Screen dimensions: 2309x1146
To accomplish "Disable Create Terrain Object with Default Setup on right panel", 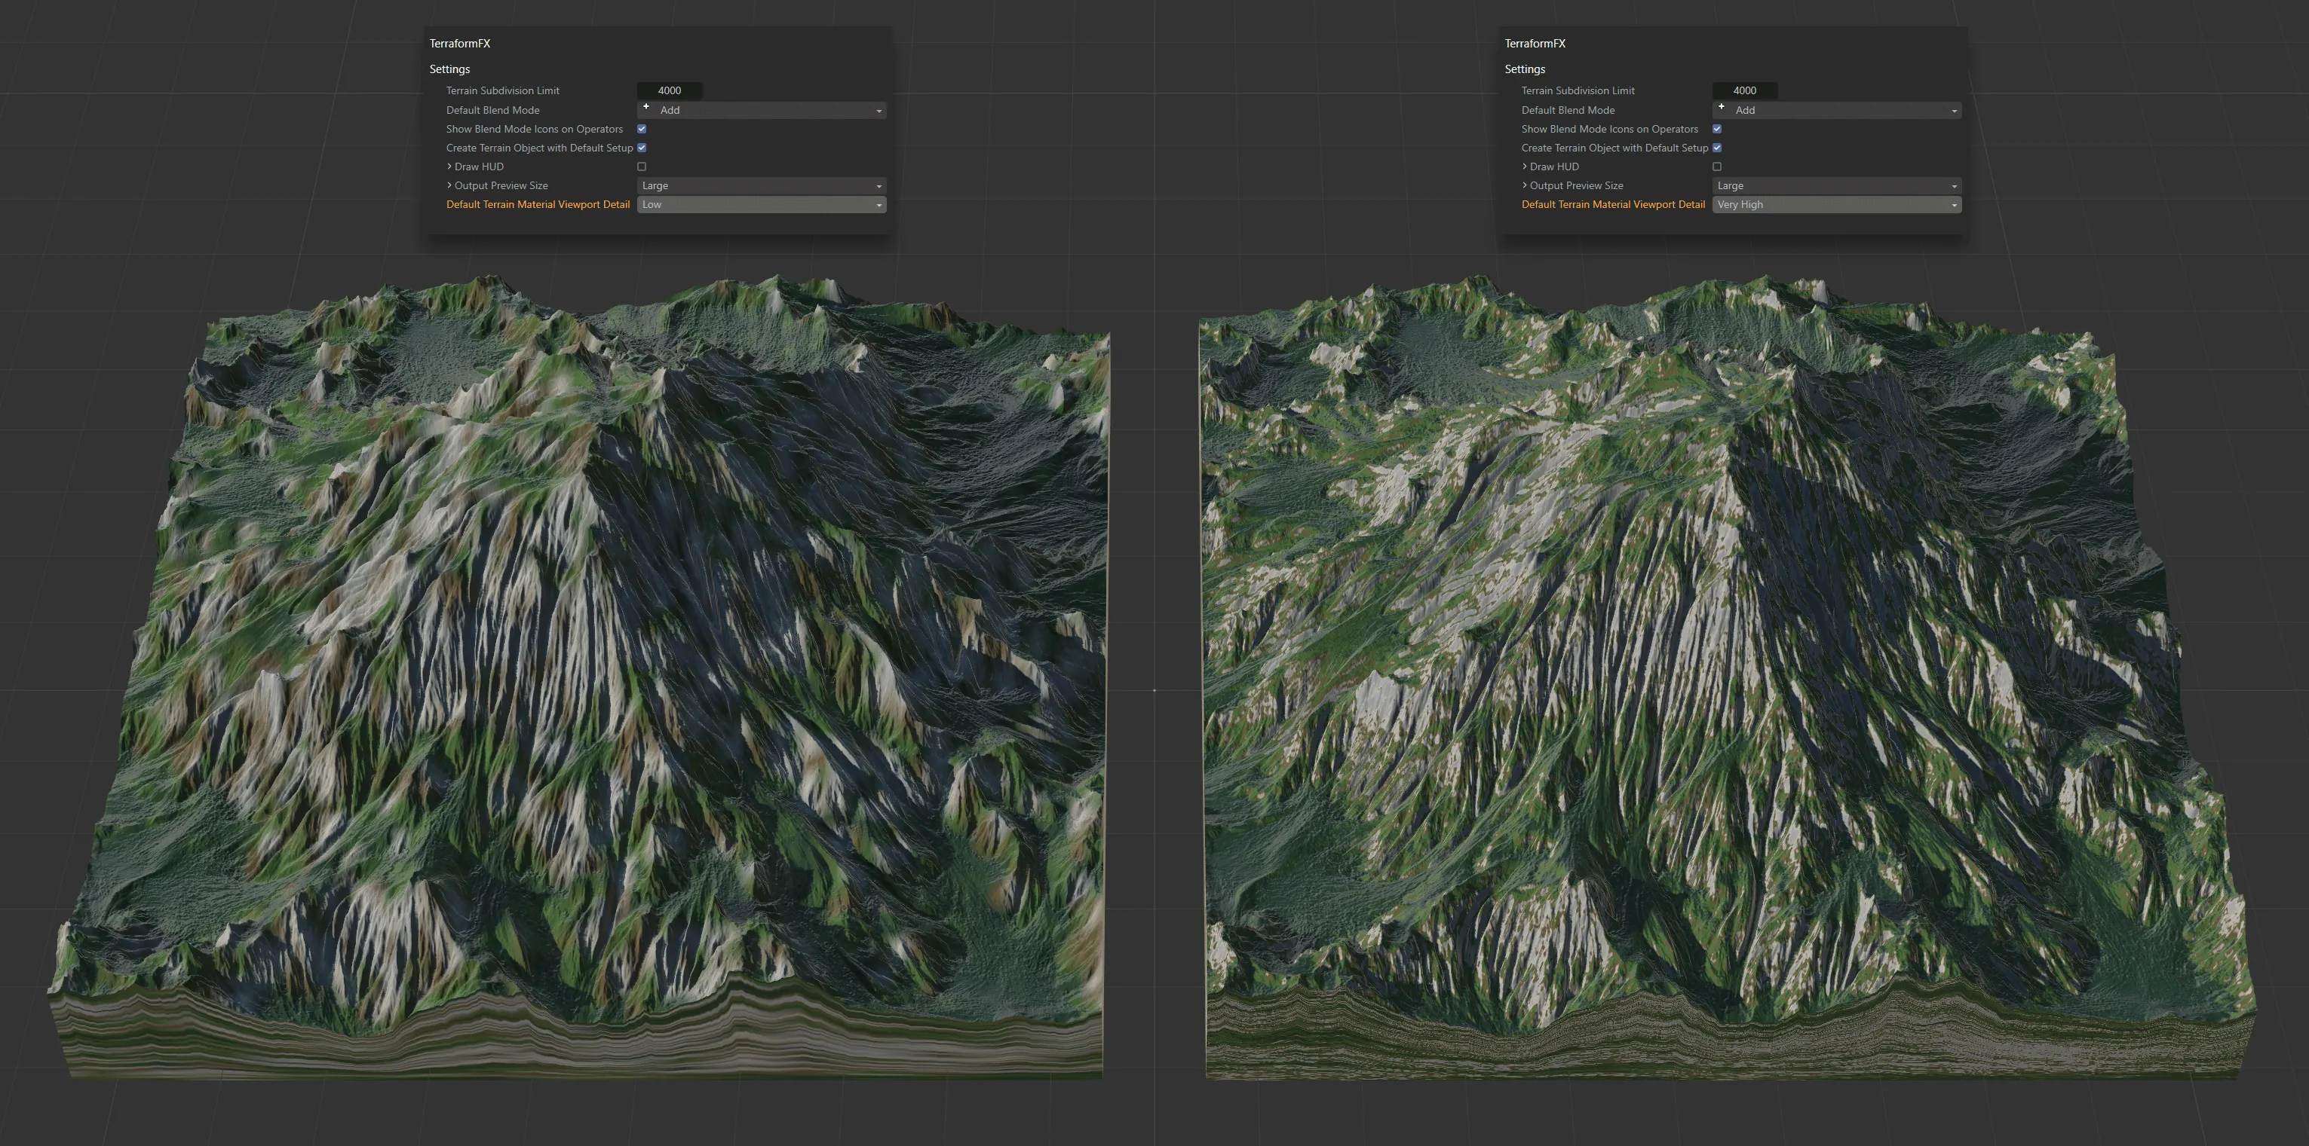I will (1717, 148).
